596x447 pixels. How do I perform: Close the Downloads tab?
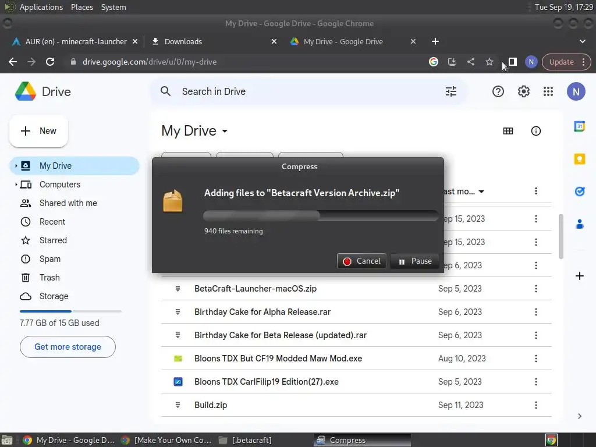(x=274, y=41)
